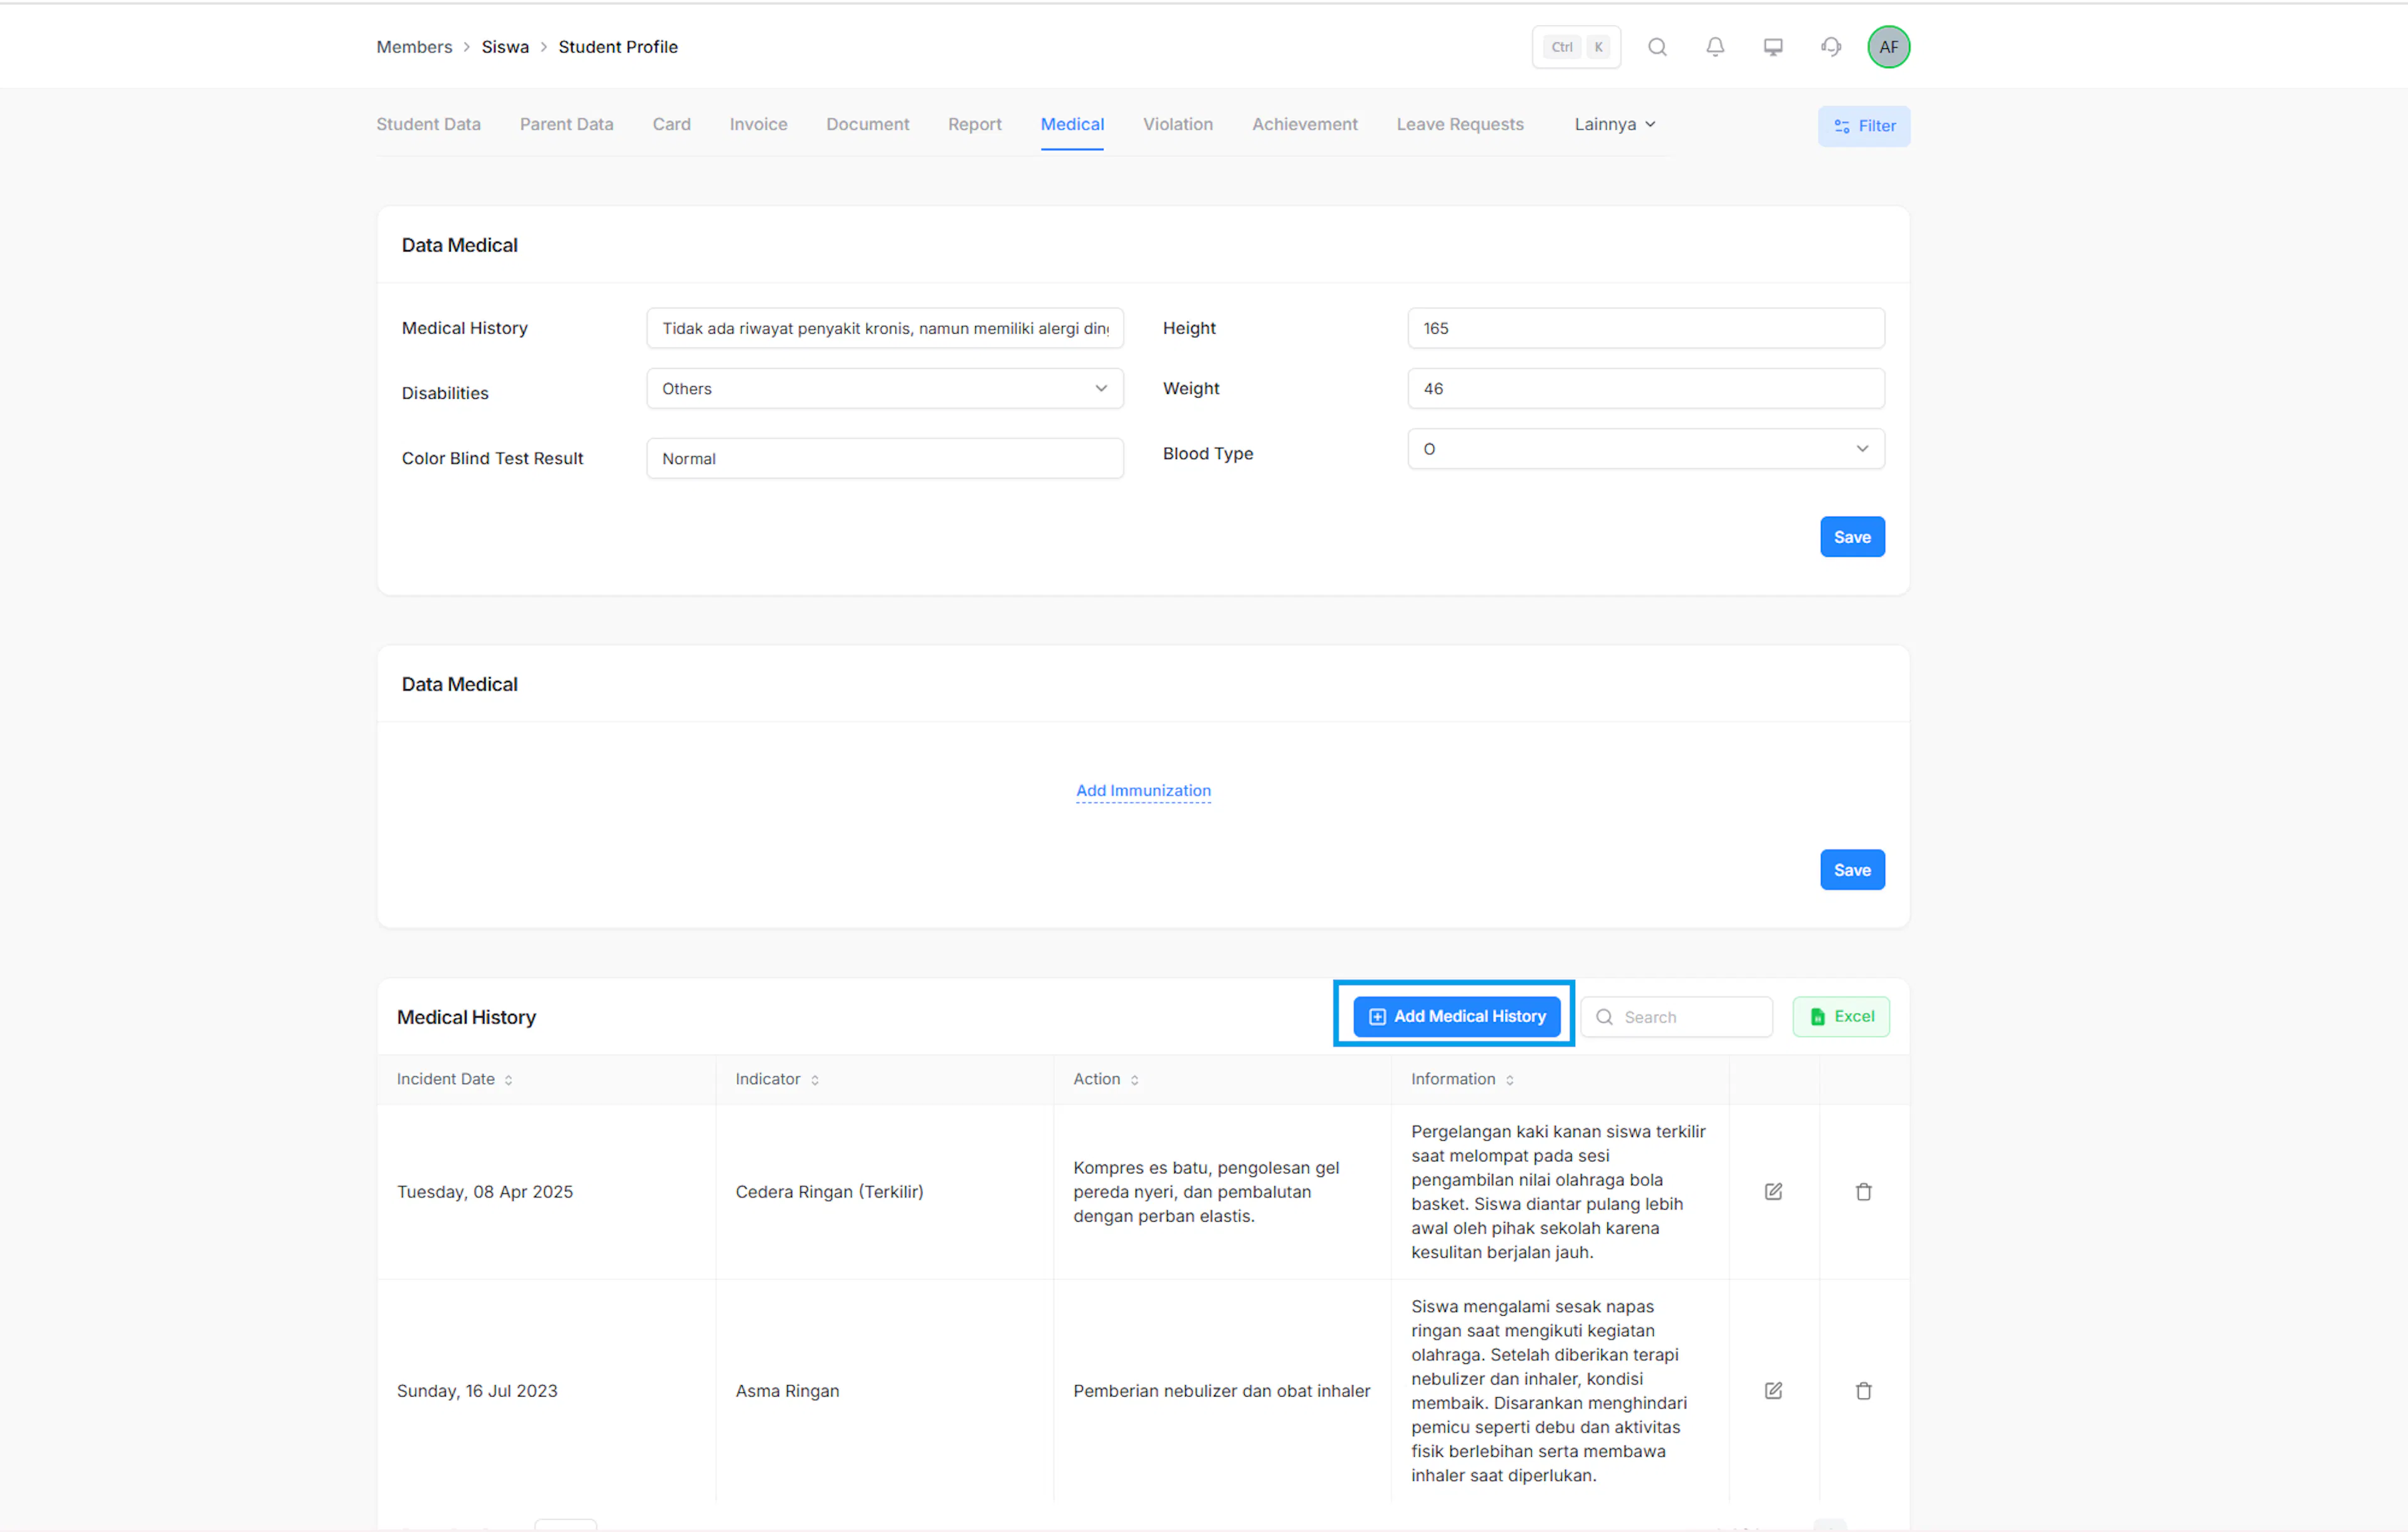Switch to the Student Data tab

coord(428,124)
